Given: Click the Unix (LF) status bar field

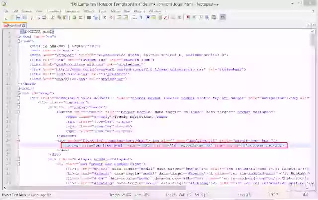Looking at the screenshot, I should coord(245,195).
